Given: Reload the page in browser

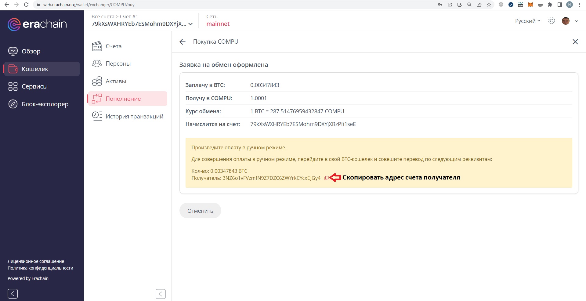Looking at the screenshot, I should point(26,5).
